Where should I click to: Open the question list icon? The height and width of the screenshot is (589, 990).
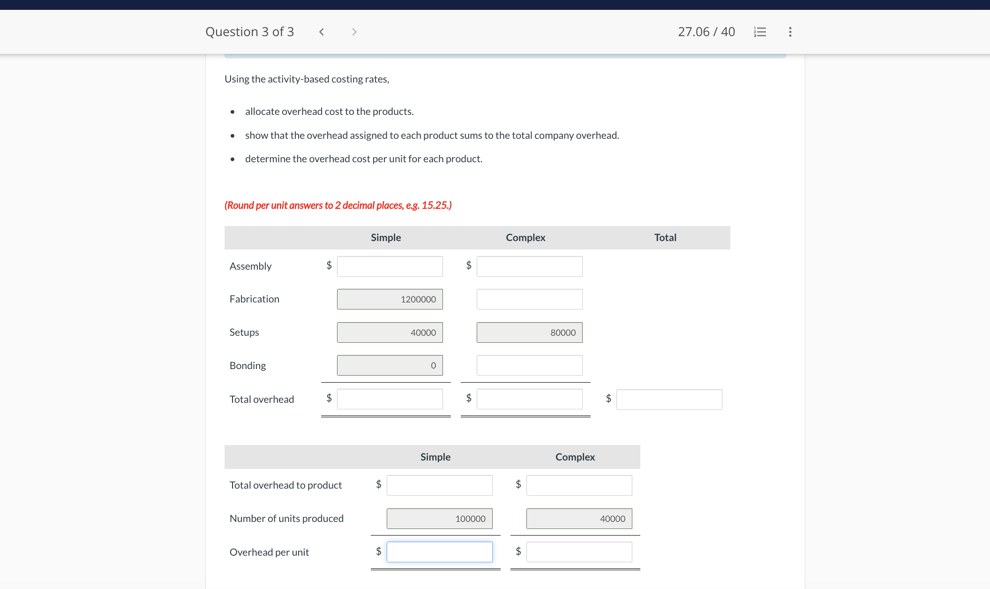(760, 32)
